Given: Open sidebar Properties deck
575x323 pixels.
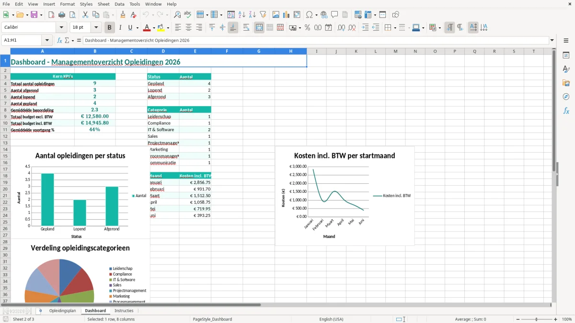Looking at the screenshot, I should (x=566, y=56).
